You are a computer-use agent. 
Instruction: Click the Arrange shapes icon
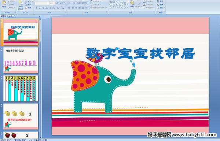click(132, 4)
